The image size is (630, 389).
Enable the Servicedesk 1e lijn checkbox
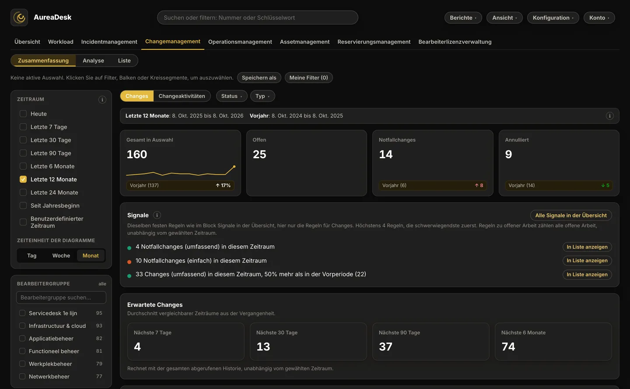(x=22, y=313)
